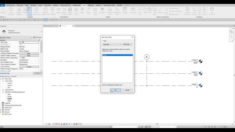Click the Drafting View tool
This screenshot has height=132, width=235.
[x=110, y=11]
